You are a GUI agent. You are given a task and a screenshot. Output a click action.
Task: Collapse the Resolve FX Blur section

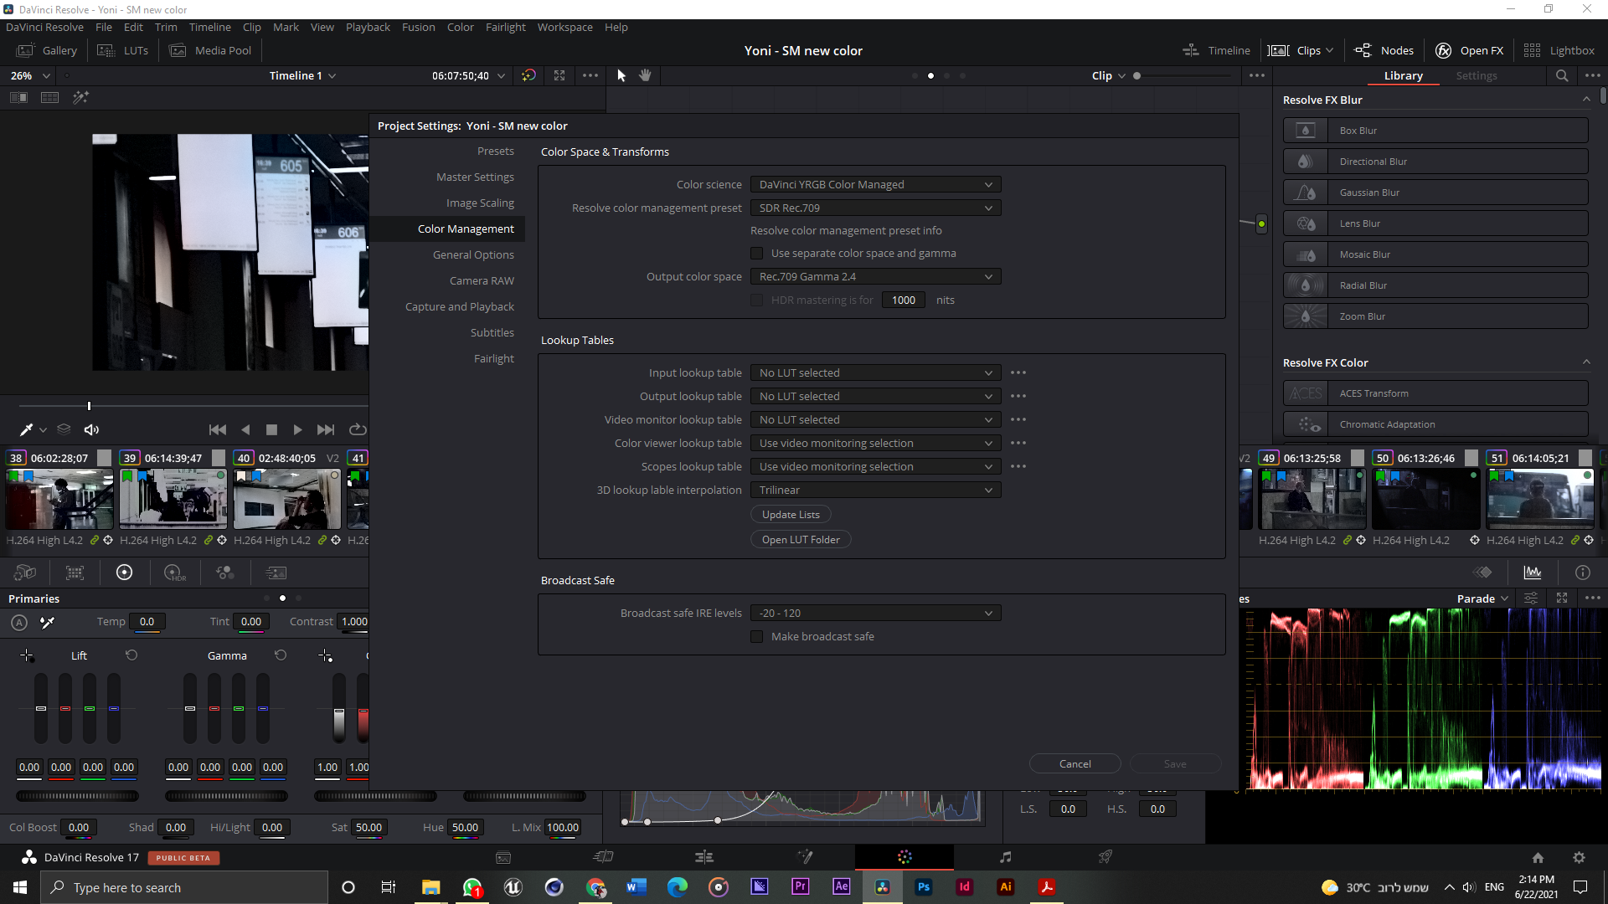(1586, 100)
